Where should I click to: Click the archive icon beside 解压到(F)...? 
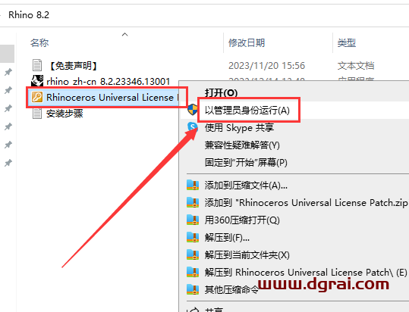click(x=193, y=237)
